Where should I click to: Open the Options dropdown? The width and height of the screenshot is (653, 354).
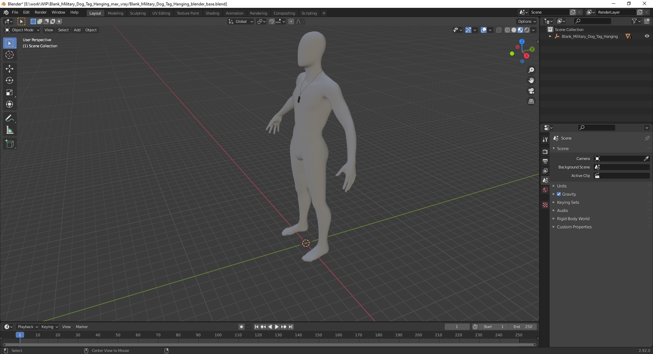click(x=527, y=21)
